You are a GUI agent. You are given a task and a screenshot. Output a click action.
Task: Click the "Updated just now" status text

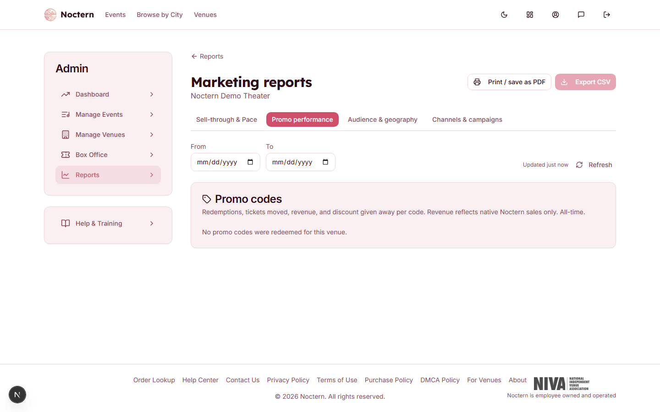pyautogui.click(x=545, y=165)
